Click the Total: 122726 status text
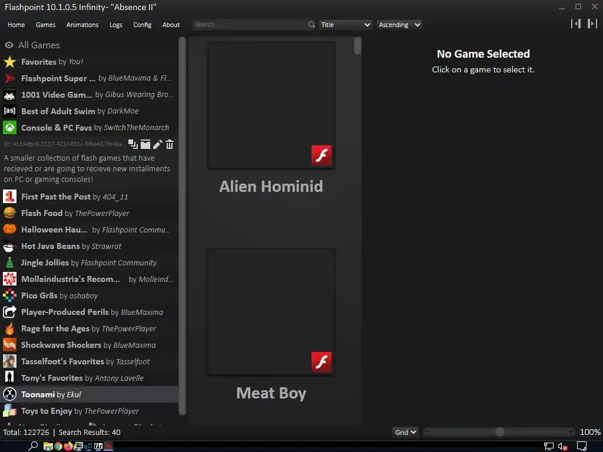This screenshot has width=603, height=452. click(26, 433)
